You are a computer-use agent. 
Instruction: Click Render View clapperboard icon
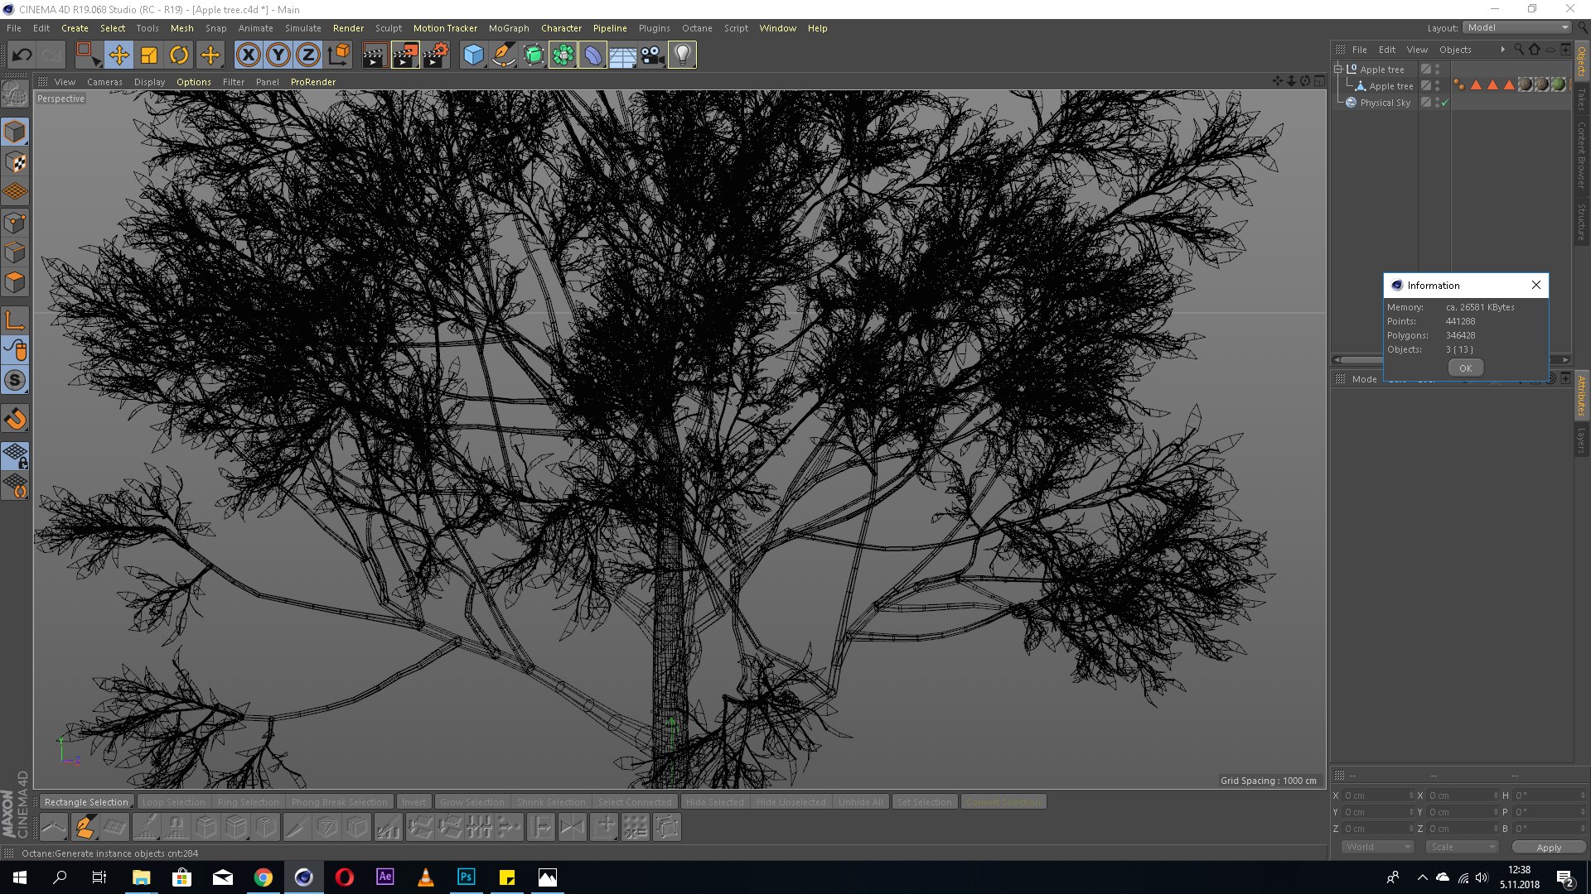point(375,55)
